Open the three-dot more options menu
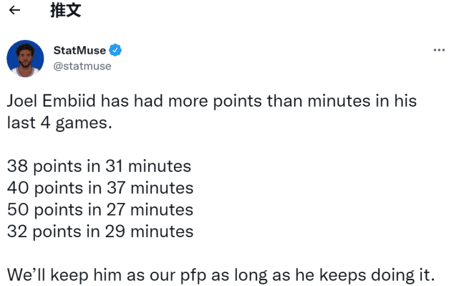Image resolution: width=459 pixels, height=286 pixels. (x=439, y=50)
